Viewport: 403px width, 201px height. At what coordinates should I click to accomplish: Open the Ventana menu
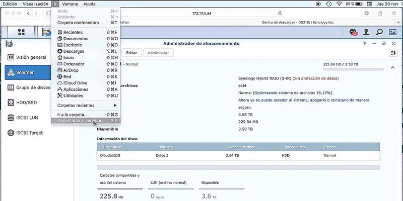70,4
